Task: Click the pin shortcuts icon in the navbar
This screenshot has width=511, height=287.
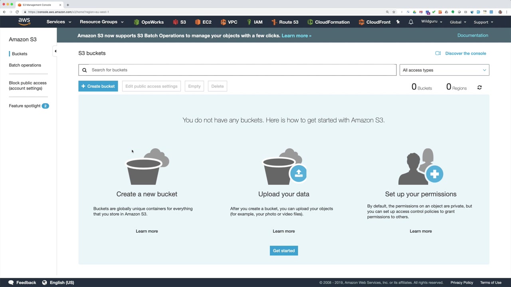Action: click(x=398, y=22)
